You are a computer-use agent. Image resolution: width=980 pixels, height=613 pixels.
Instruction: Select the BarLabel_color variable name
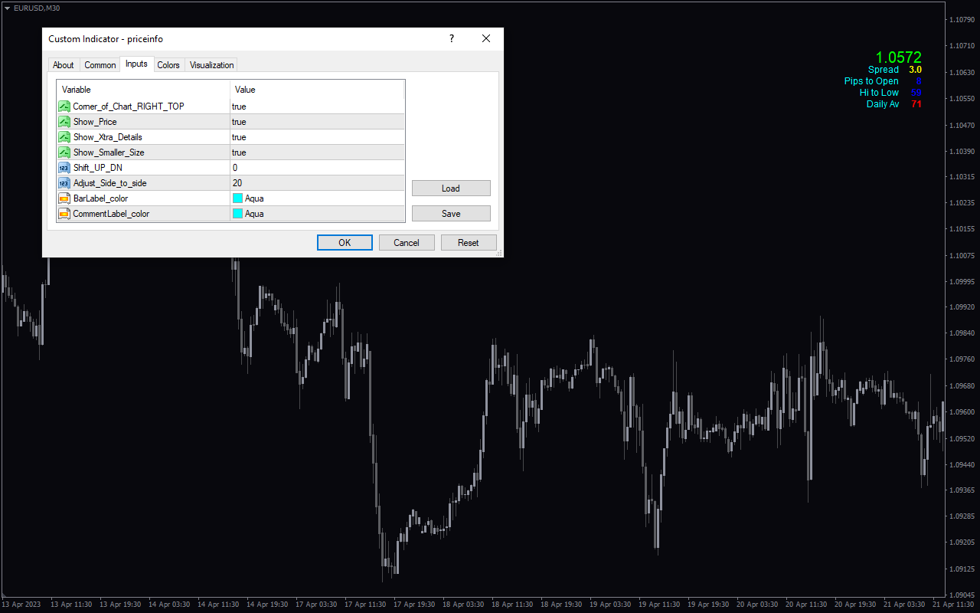coord(100,198)
